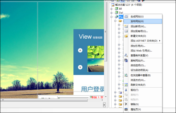Click the copy website icon
The image size is (176, 113).
point(126,61)
